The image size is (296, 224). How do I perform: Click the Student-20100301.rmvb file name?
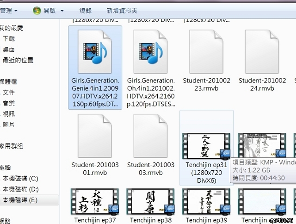95,168
